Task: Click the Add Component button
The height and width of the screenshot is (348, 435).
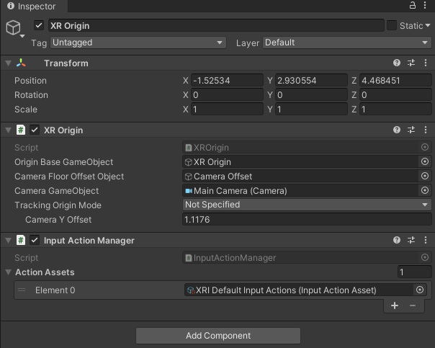Action: pos(218,336)
